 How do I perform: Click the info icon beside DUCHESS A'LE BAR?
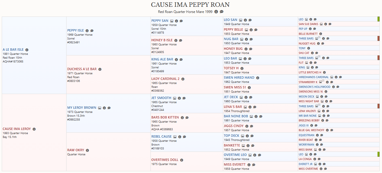(100, 69)
